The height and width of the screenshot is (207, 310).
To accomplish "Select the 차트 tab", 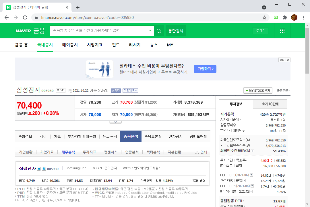I will point(57,136).
